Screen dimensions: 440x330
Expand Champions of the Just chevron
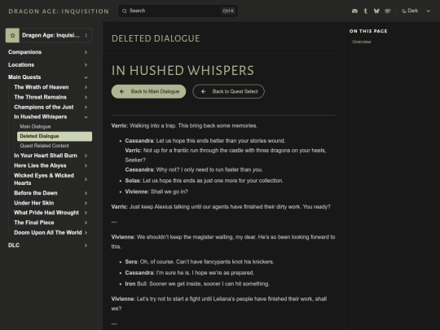click(x=86, y=108)
